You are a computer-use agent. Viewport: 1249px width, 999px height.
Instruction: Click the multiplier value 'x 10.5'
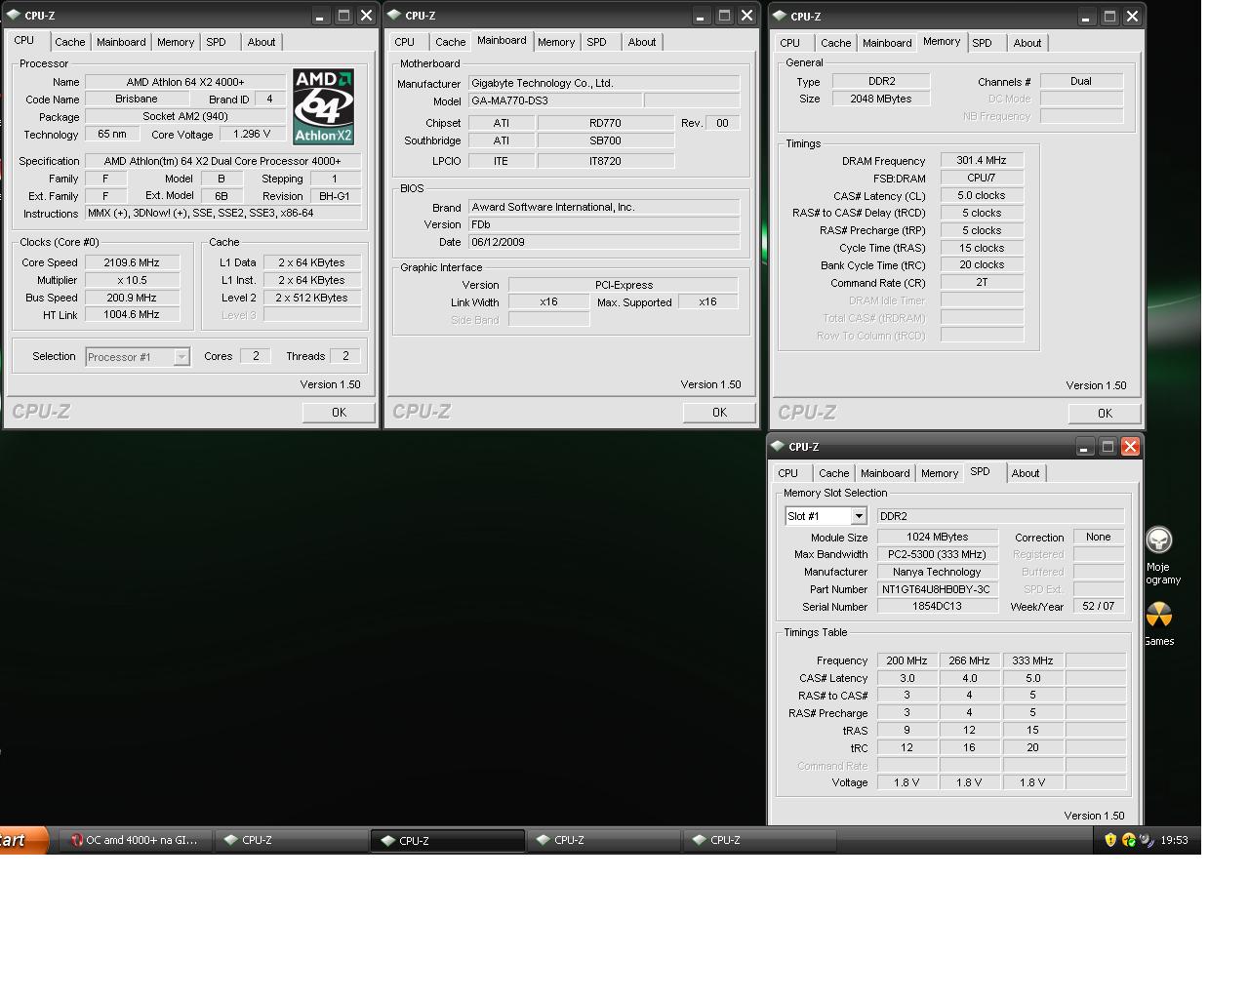(x=132, y=280)
